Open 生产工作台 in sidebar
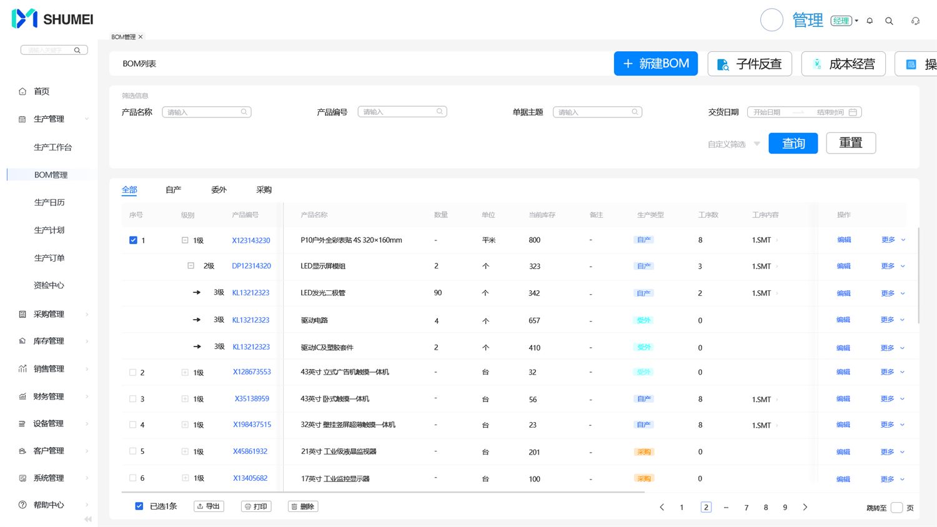This screenshot has height=527, width=937. [53, 147]
